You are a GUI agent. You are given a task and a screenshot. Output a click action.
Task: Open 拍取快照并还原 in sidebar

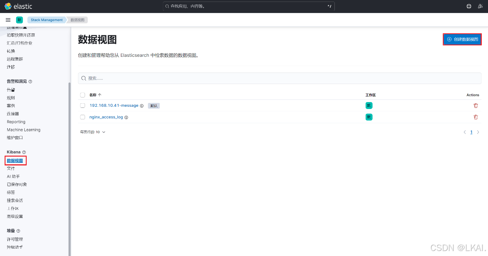point(21,35)
